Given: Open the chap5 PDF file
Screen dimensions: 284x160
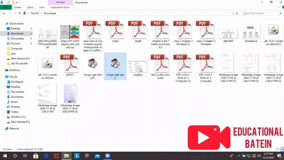Looking at the screenshot, I should tap(115, 32).
